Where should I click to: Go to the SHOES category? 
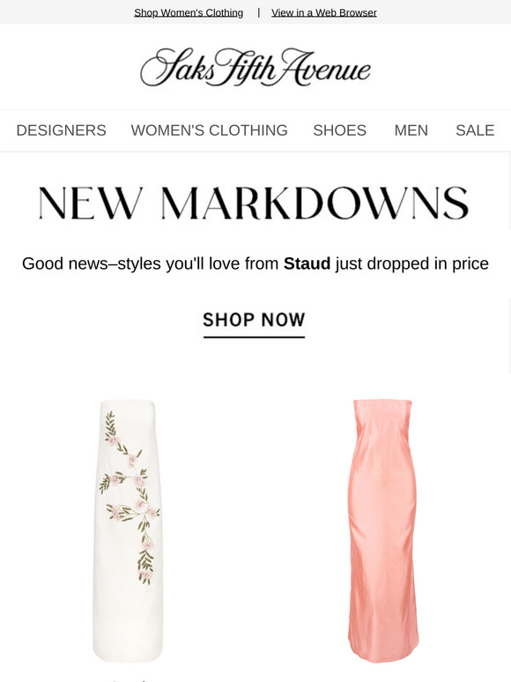[340, 130]
